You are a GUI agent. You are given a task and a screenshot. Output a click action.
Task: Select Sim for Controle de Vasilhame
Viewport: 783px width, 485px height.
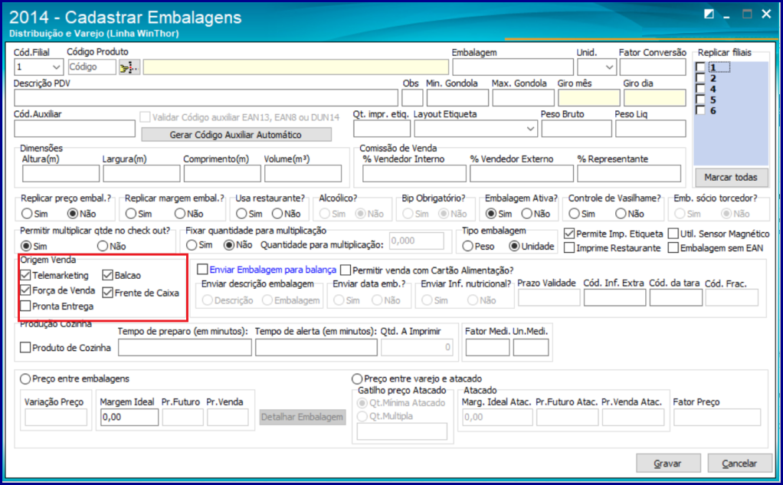click(x=575, y=214)
